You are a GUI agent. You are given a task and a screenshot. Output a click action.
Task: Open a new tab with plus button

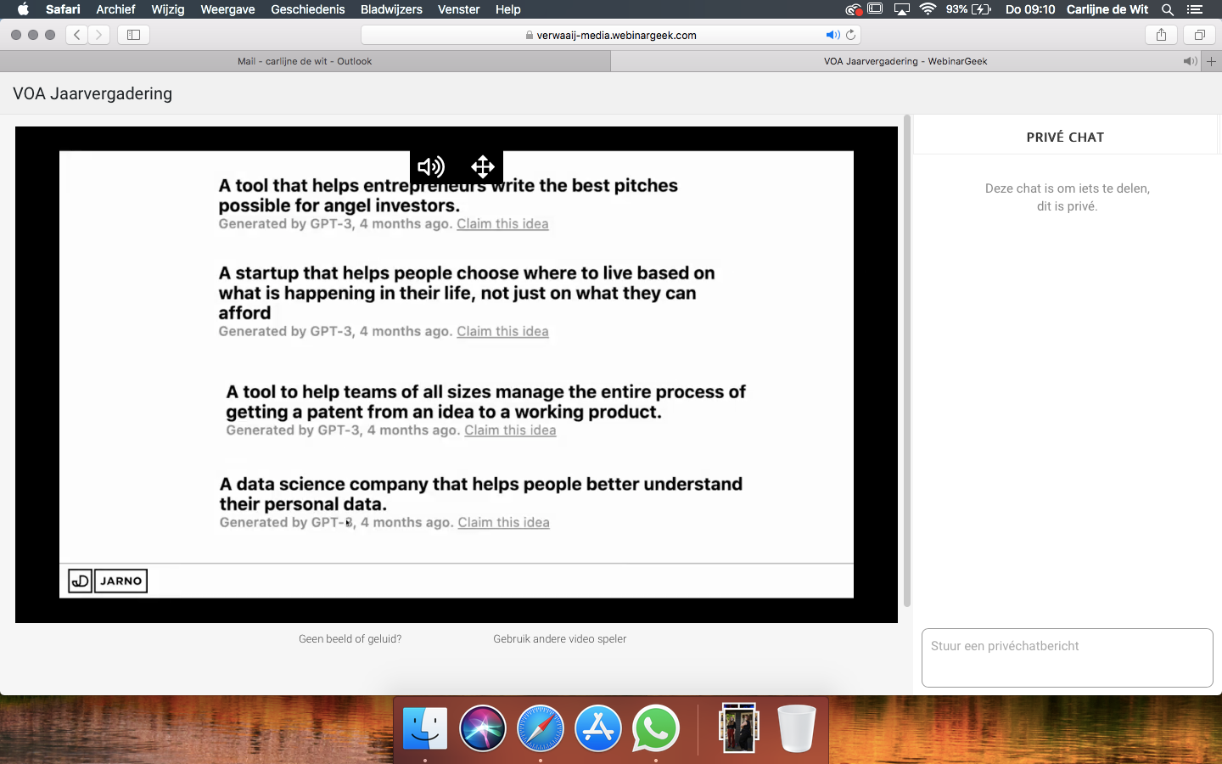click(x=1211, y=61)
